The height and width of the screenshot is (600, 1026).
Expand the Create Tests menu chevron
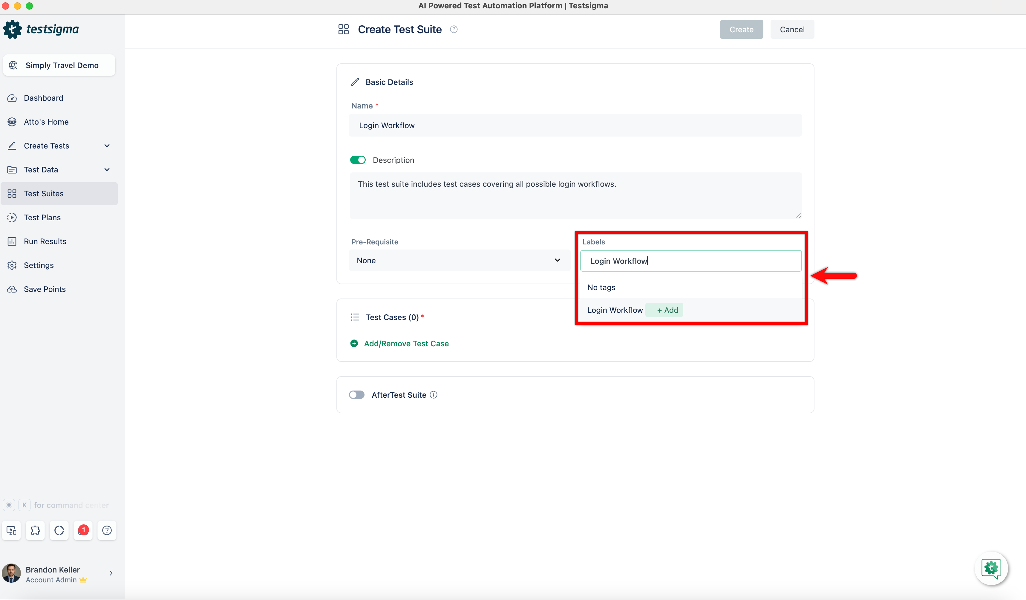[107, 146]
